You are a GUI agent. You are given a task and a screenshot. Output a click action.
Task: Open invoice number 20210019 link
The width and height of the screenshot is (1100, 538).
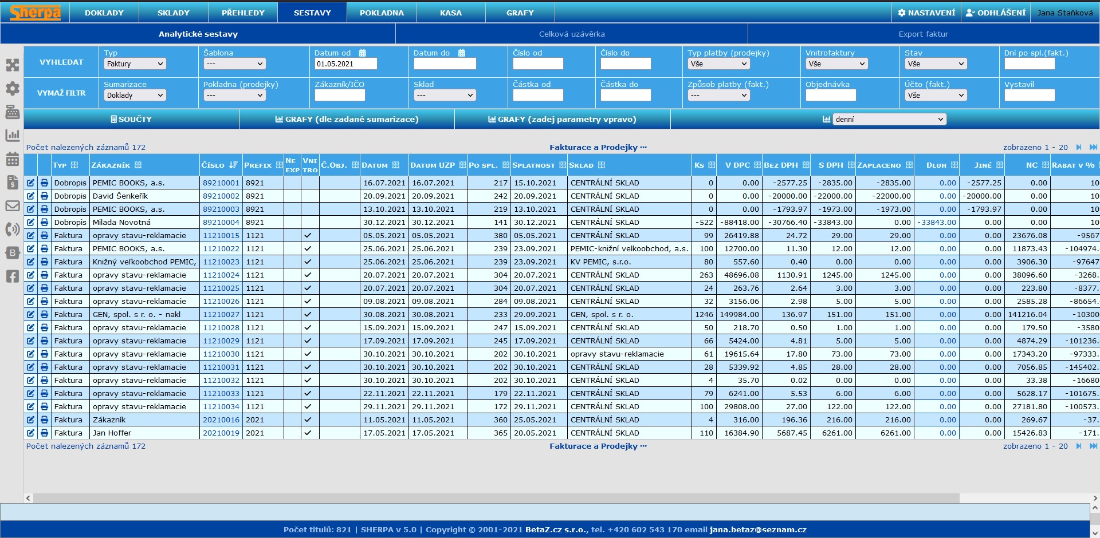pyautogui.click(x=221, y=433)
